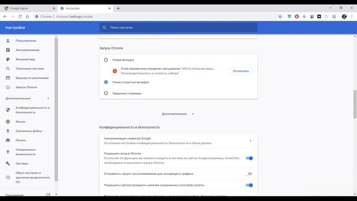
Task: Open the Система sidebar item
Action: tap(22, 164)
